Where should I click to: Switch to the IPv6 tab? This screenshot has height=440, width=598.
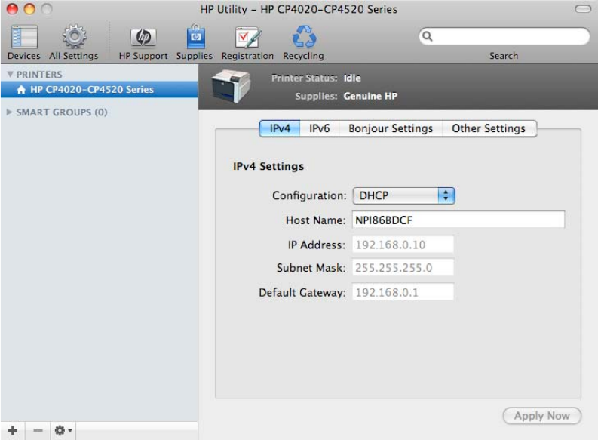319,128
